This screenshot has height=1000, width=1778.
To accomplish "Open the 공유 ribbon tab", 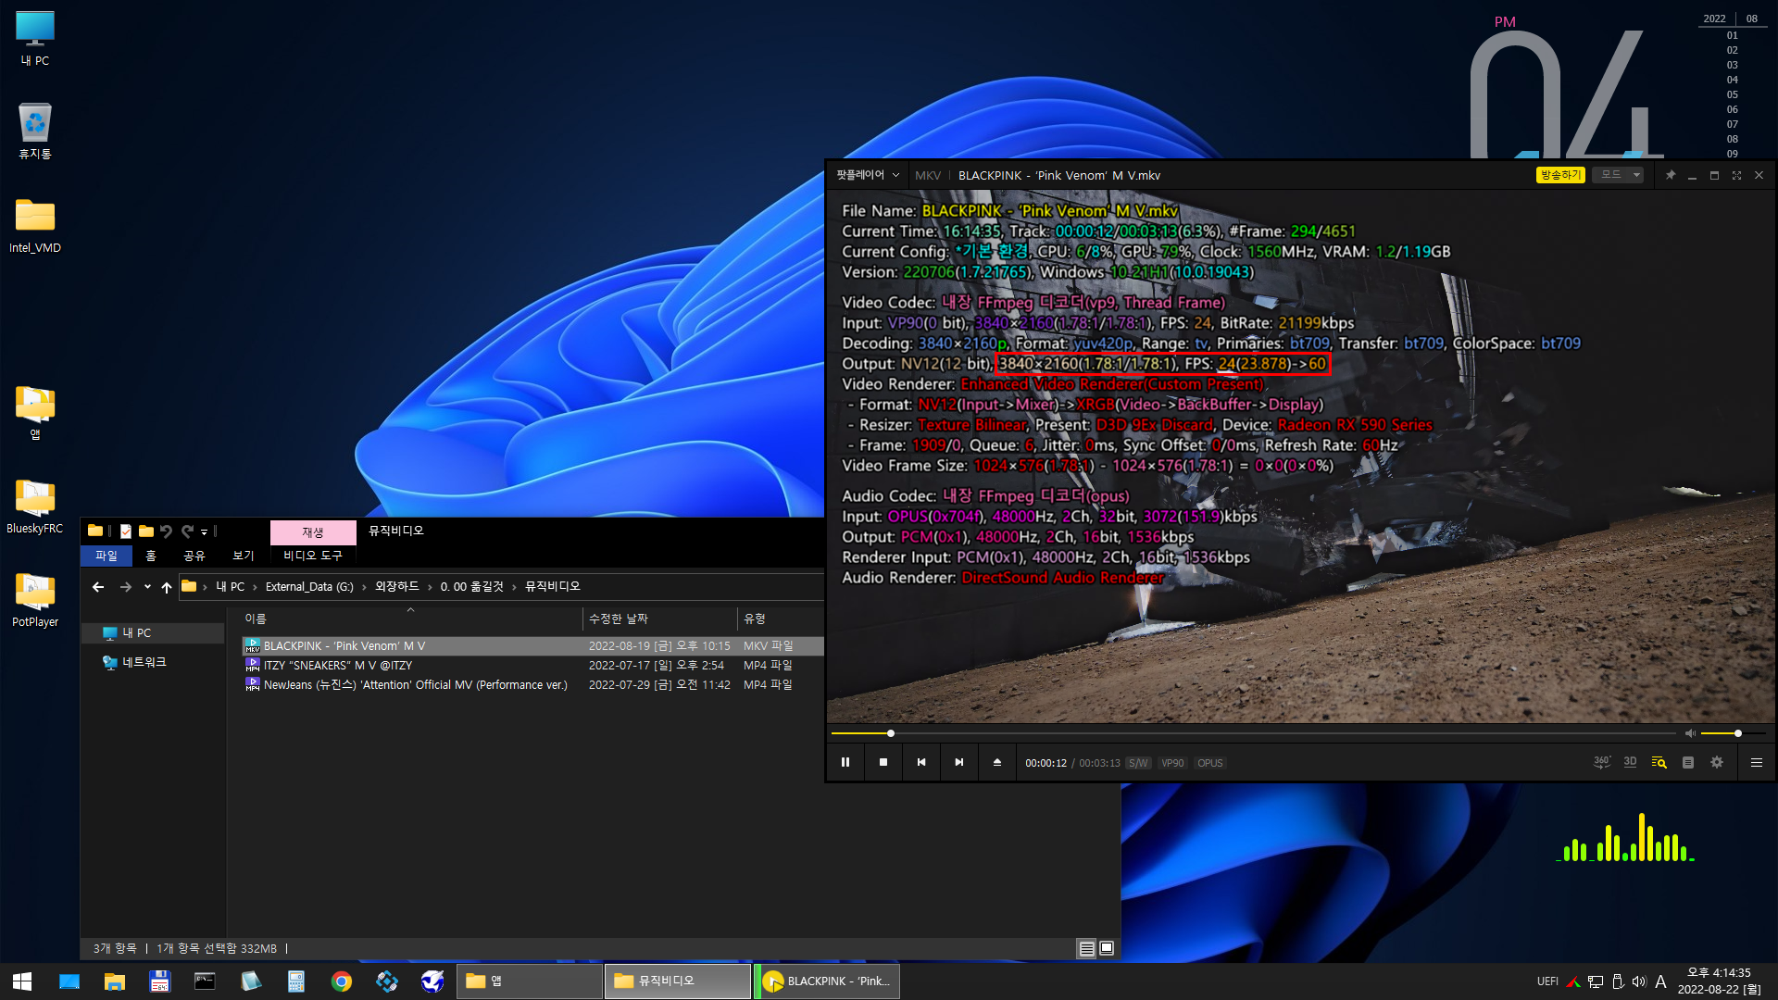I will click(194, 556).
